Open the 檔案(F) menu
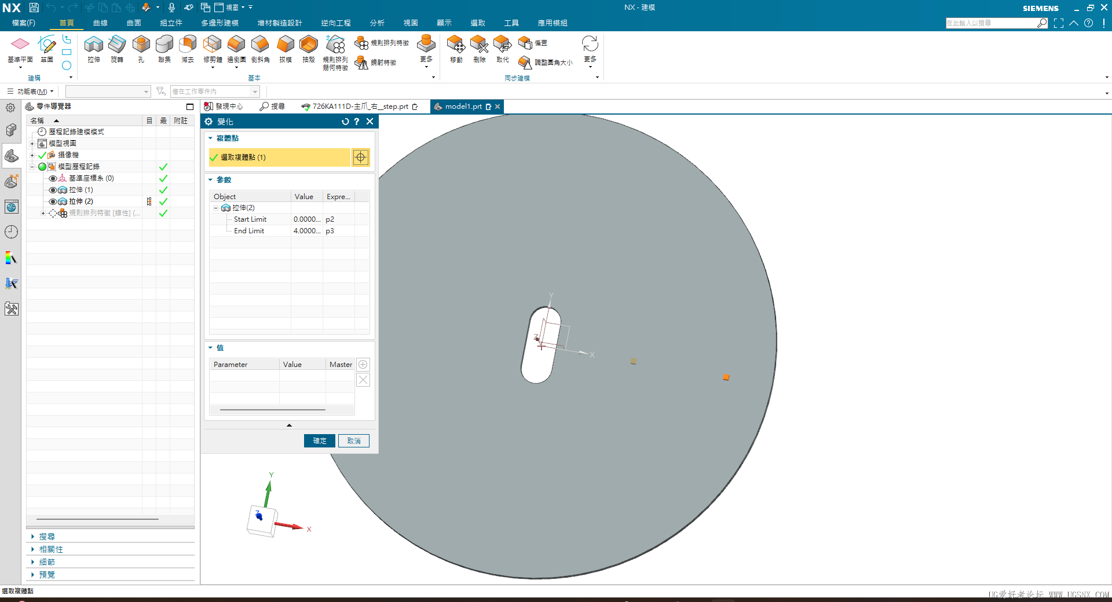1112x602 pixels. click(24, 23)
